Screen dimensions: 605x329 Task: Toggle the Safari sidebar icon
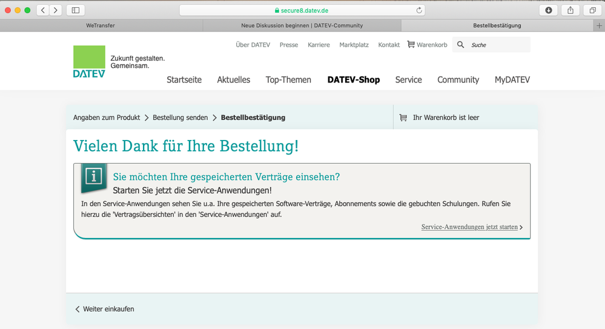click(76, 10)
